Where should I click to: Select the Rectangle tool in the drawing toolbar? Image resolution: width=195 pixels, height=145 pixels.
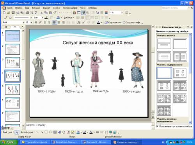(46, 132)
